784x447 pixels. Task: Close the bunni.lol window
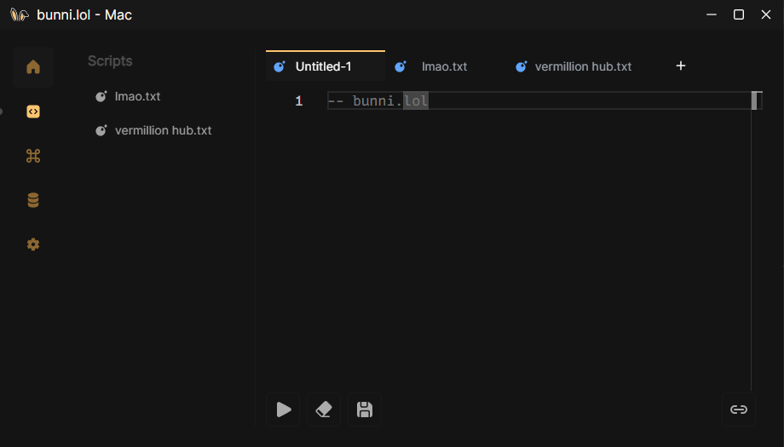click(765, 14)
